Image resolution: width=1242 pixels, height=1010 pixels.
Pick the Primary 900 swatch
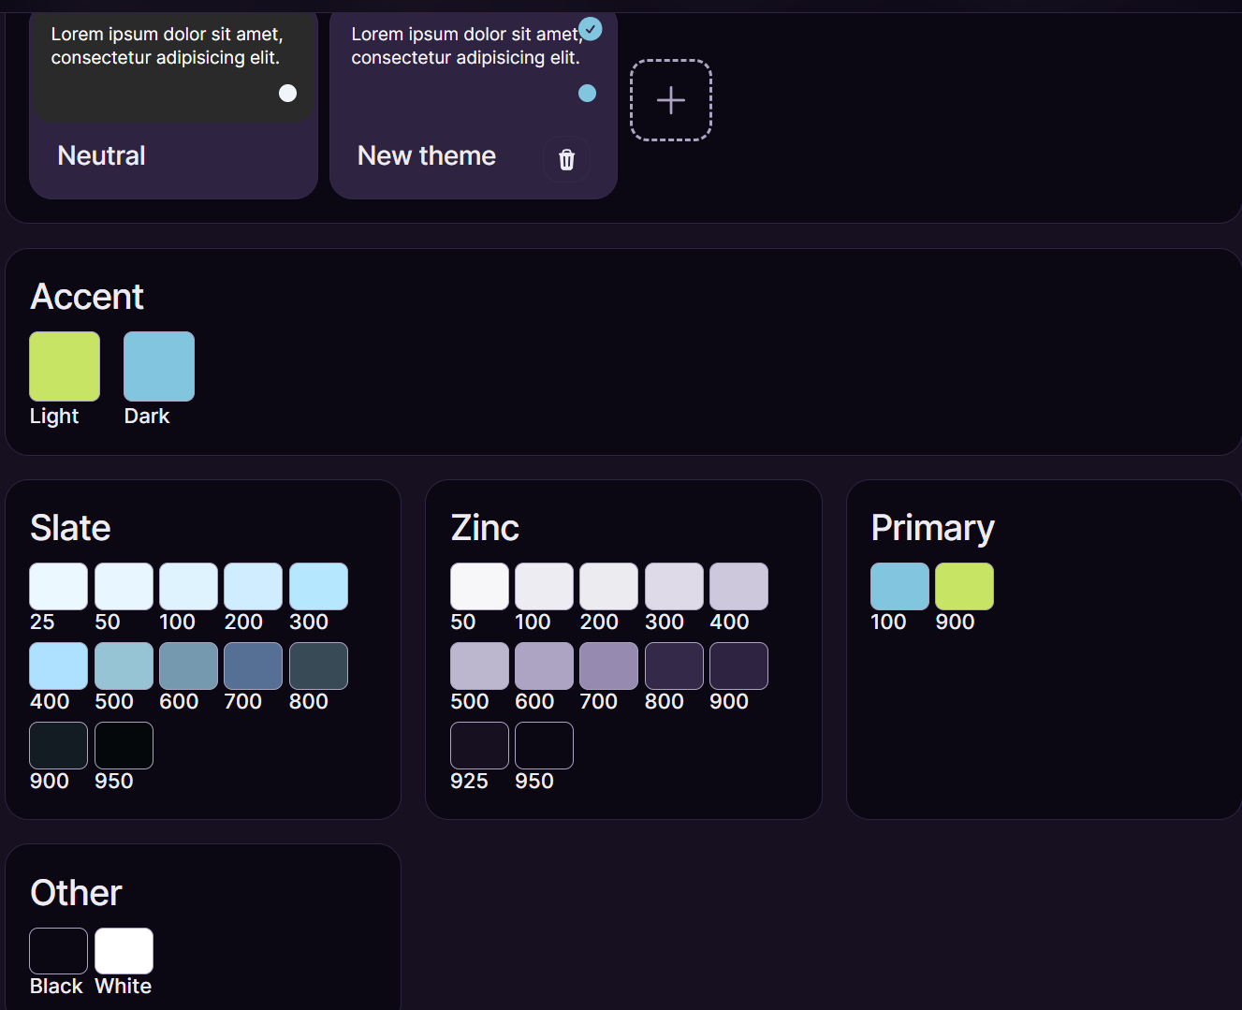(964, 586)
